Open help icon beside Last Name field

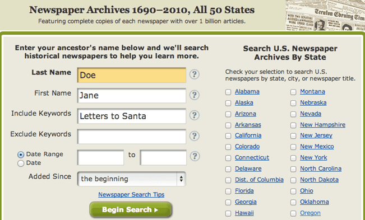195,74
